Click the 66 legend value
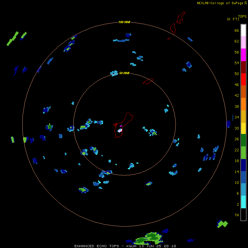The image size is (248, 248). tap(237, 30)
